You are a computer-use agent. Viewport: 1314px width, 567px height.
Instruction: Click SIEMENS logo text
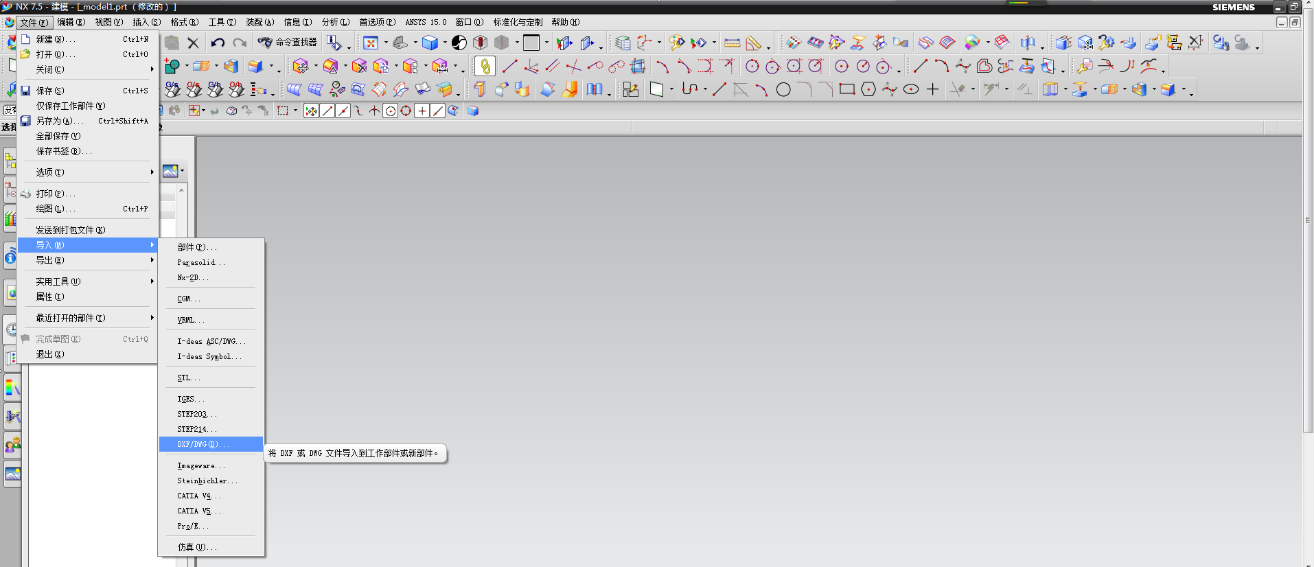[x=1234, y=7]
